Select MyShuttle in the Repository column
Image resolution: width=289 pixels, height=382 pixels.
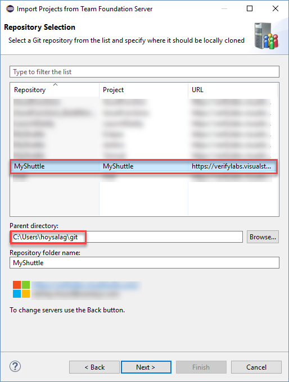click(x=29, y=166)
